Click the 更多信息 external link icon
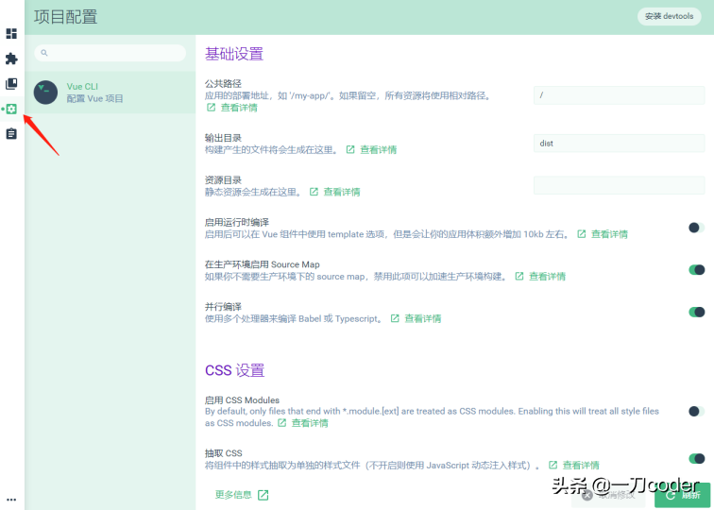Screen dimensions: 714x510 [263, 495]
